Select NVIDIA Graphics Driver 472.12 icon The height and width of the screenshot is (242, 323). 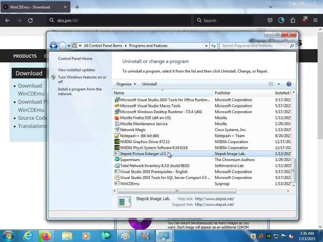pyautogui.click(x=117, y=141)
